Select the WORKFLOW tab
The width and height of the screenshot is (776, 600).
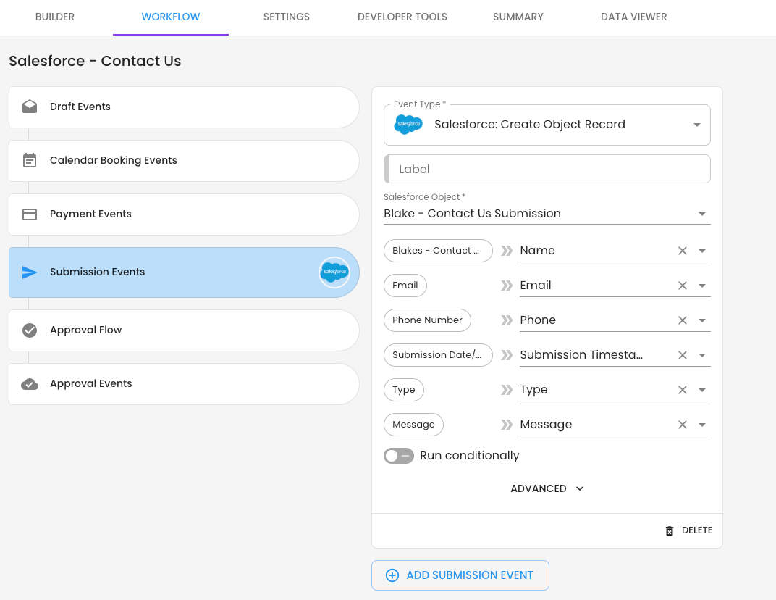171,17
